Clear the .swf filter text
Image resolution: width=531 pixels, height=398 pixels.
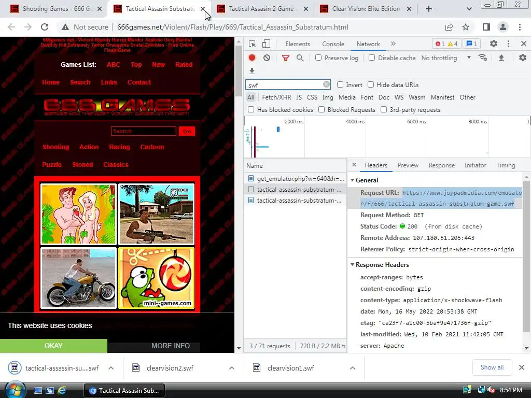[326, 84]
